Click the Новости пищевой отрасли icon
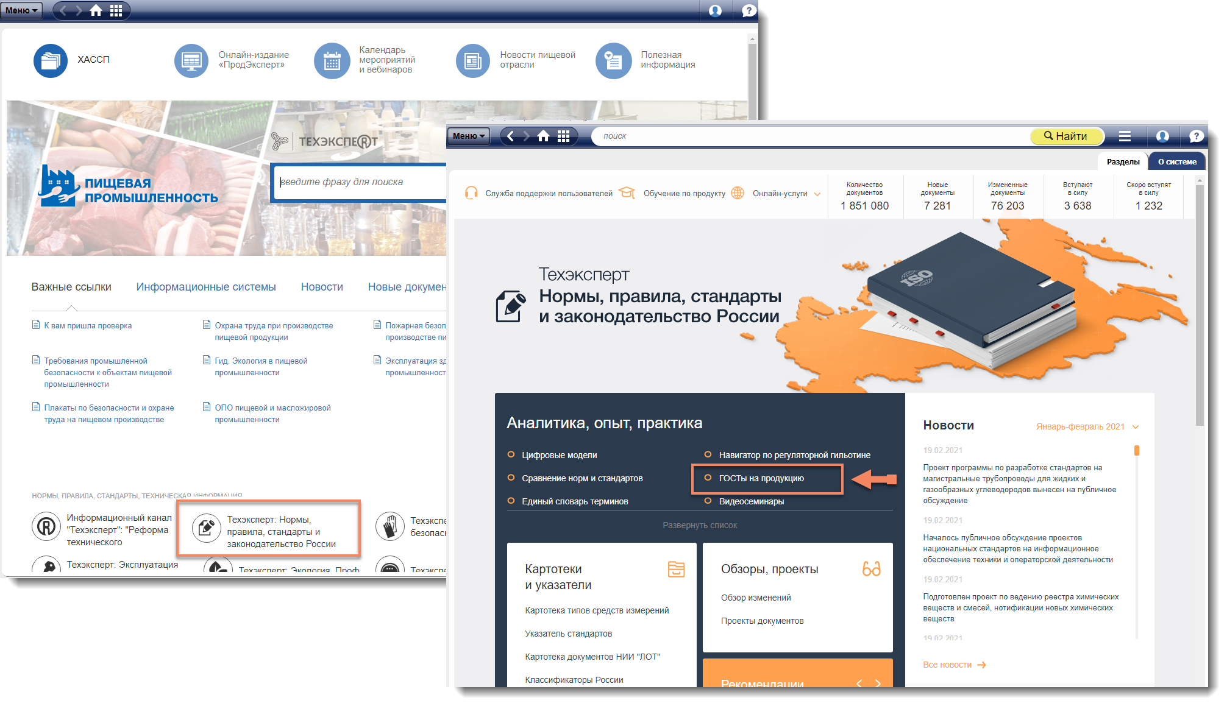The width and height of the screenshot is (1227, 706). click(x=472, y=60)
